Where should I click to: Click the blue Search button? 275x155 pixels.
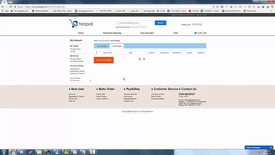coord(160,23)
